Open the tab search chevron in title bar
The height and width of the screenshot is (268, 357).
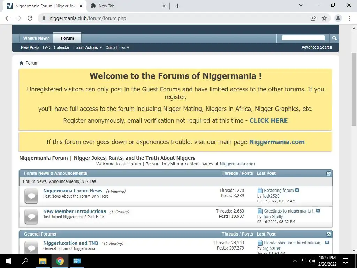301,5
